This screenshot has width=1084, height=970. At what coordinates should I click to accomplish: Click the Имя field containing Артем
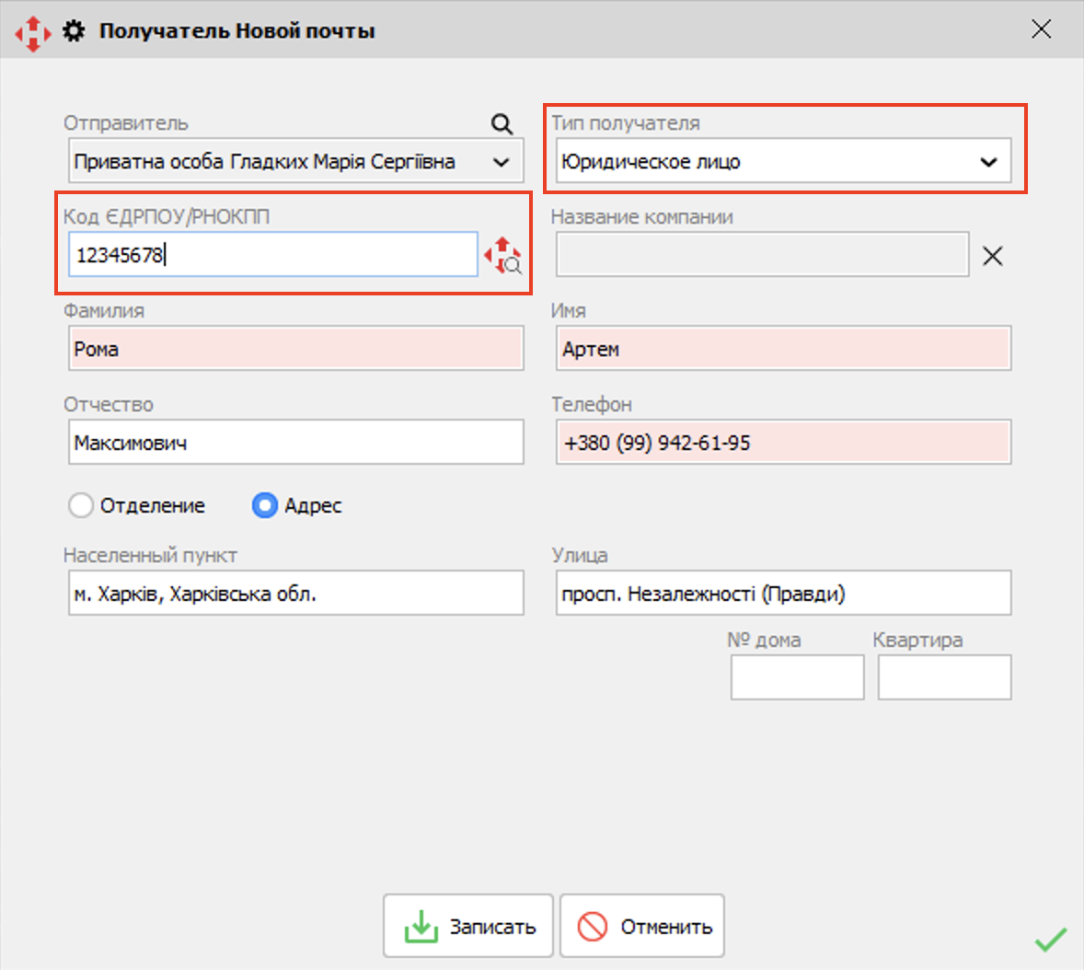click(783, 349)
